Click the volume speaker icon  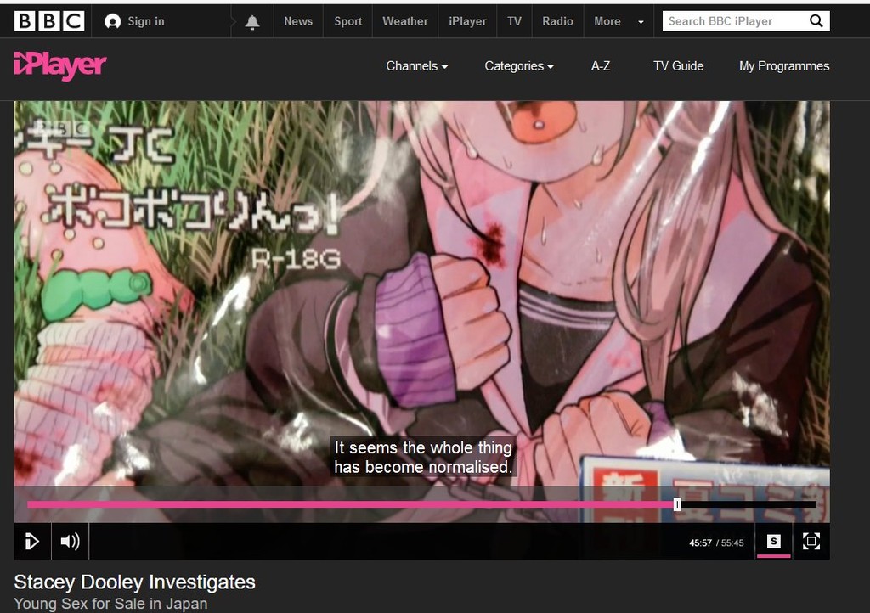pos(70,541)
